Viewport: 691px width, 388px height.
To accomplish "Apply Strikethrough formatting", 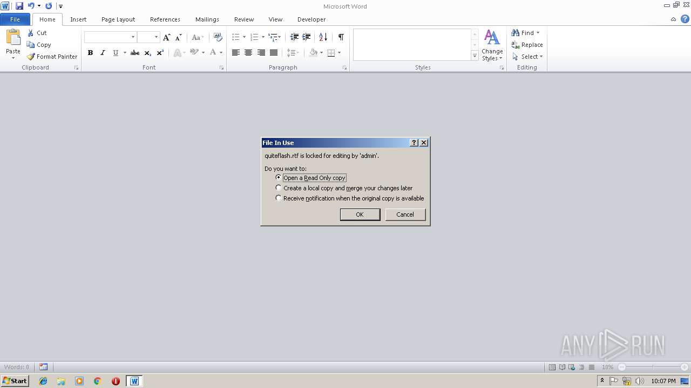I will pos(135,53).
